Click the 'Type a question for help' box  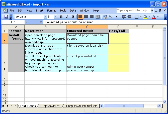pyautogui.click(x=133, y=11)
